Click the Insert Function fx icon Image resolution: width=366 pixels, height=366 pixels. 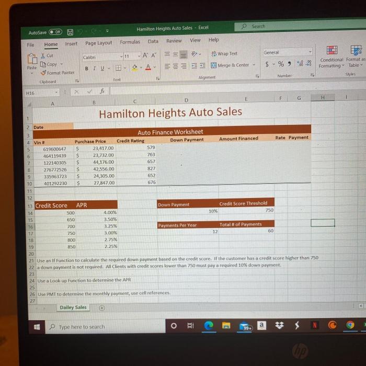[102, 91]
